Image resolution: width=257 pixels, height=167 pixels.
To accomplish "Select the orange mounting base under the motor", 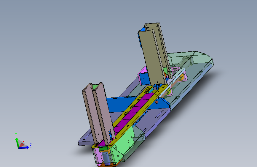I will point(108,165).
